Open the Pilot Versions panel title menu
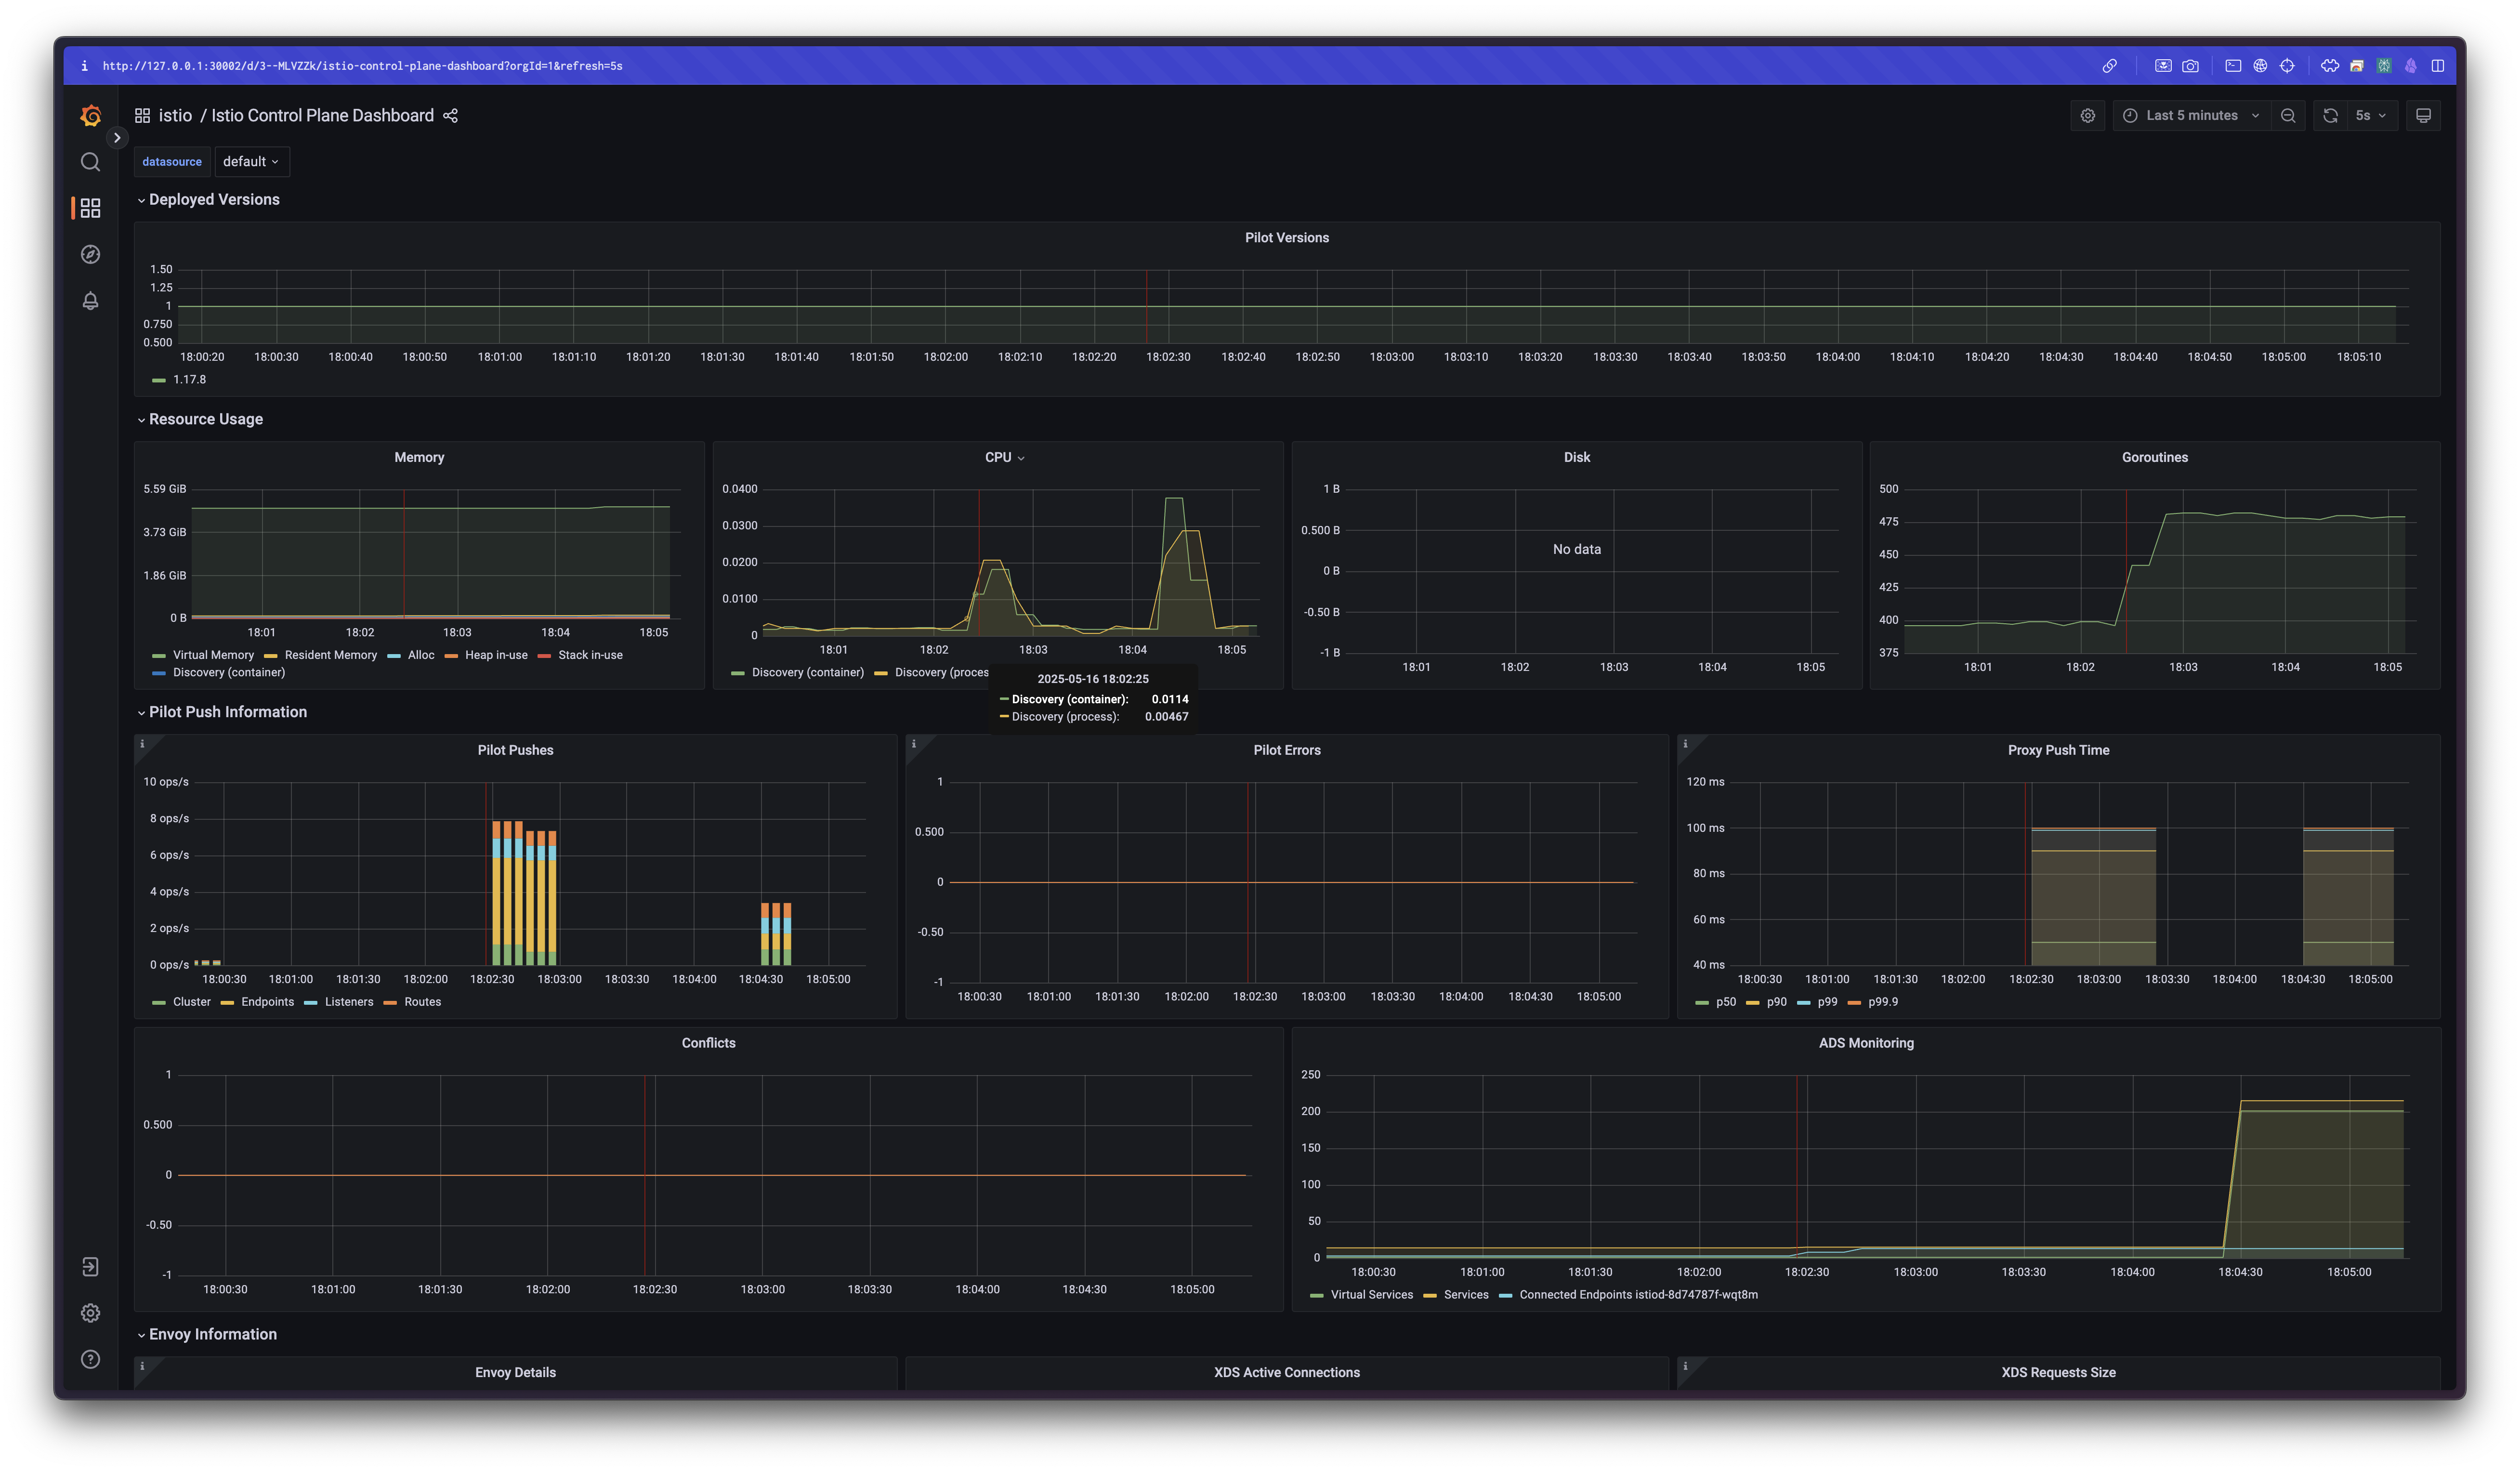The height and width of the screenshot is (1471, 2520). coord(1287,238)
